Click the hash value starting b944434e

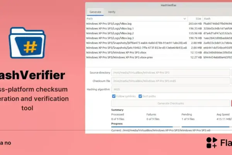click(x=218, y=57)
